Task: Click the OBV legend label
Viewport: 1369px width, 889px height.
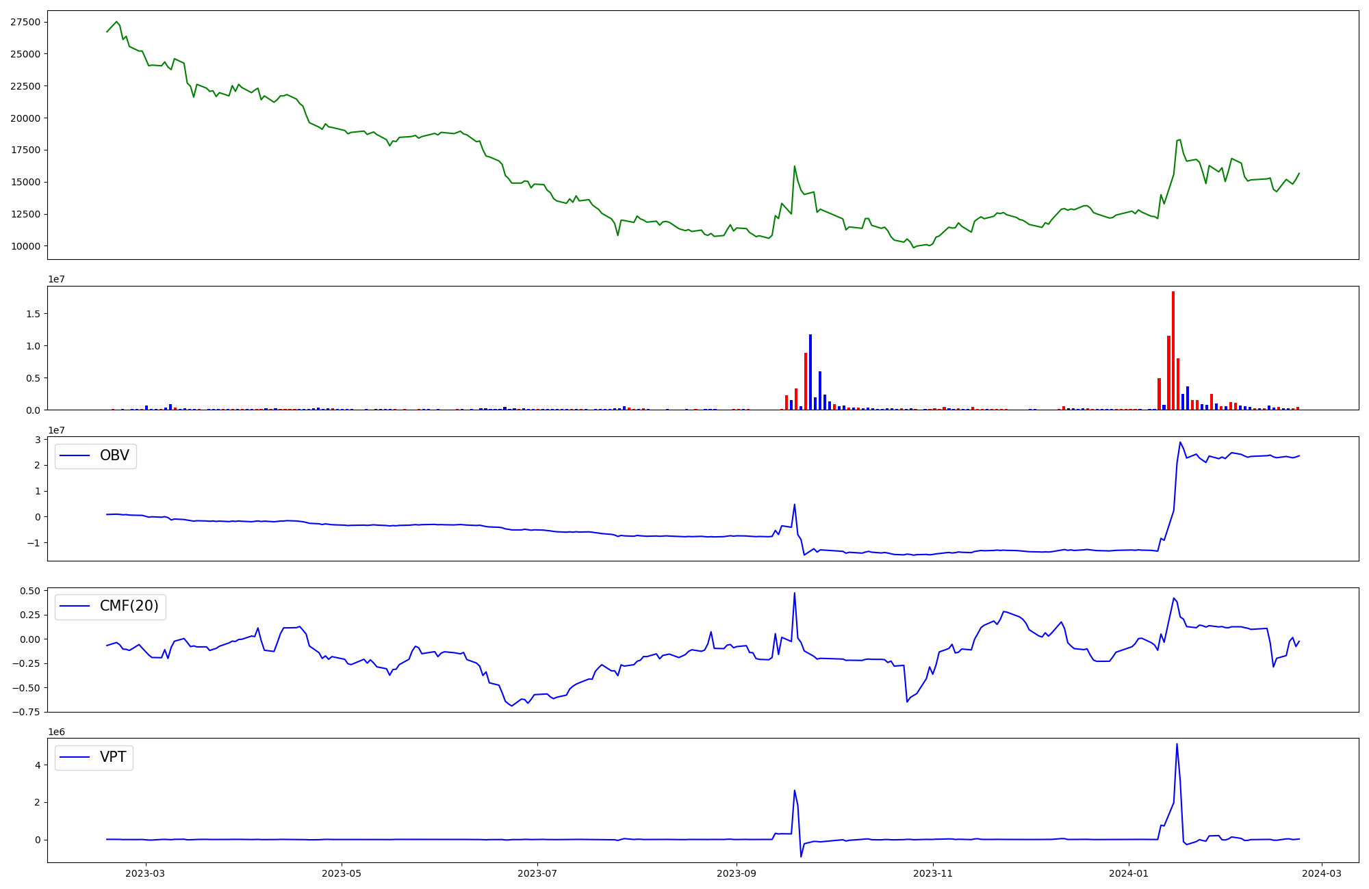Action: click(x=114, y=455)
